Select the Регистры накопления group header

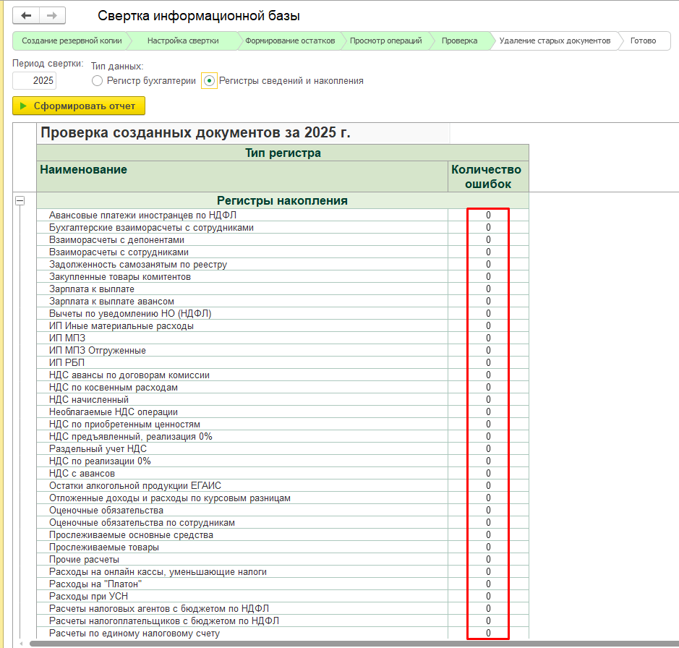(283, 200)
